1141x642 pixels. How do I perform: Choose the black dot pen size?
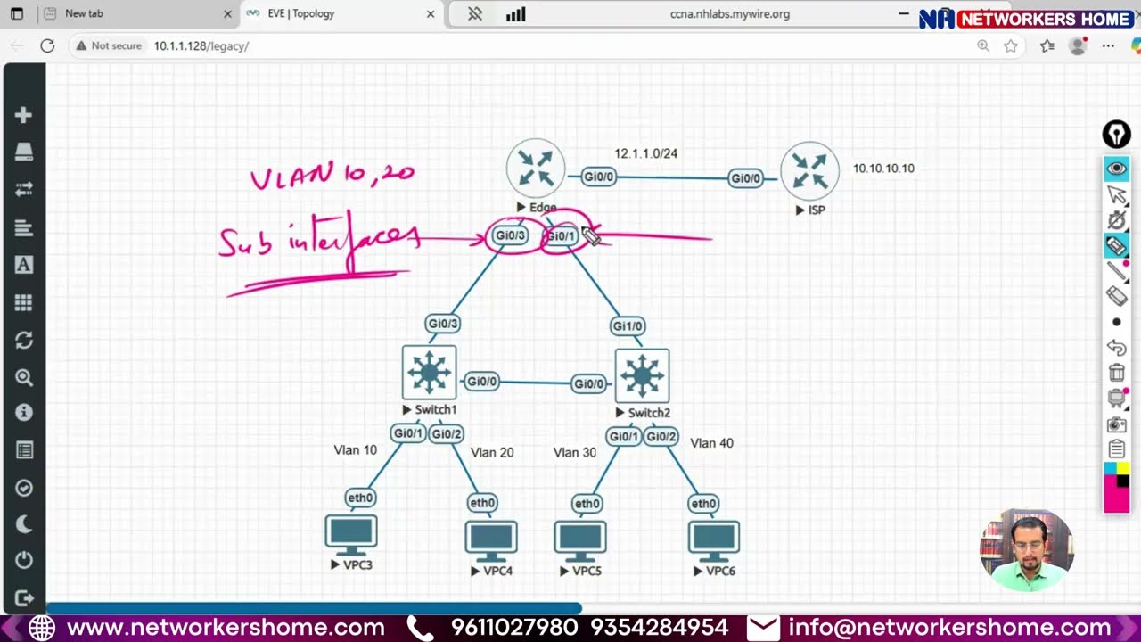pyautogui.click(x=1117, y=322)
